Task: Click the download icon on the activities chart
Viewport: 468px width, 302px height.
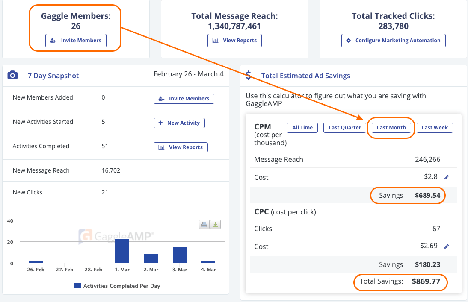Action: [x=215, y=224]
